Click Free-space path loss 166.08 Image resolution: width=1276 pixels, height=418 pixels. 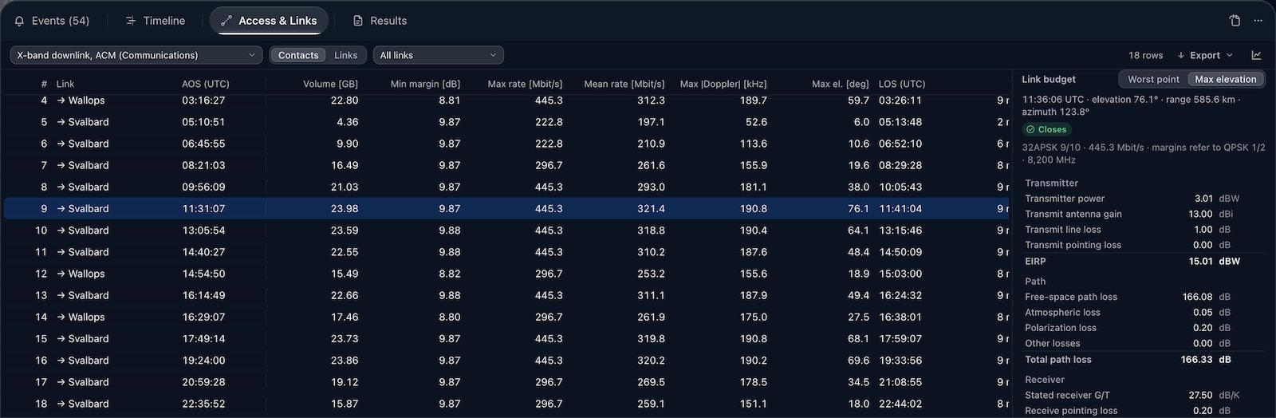(x=1197, y=296)
